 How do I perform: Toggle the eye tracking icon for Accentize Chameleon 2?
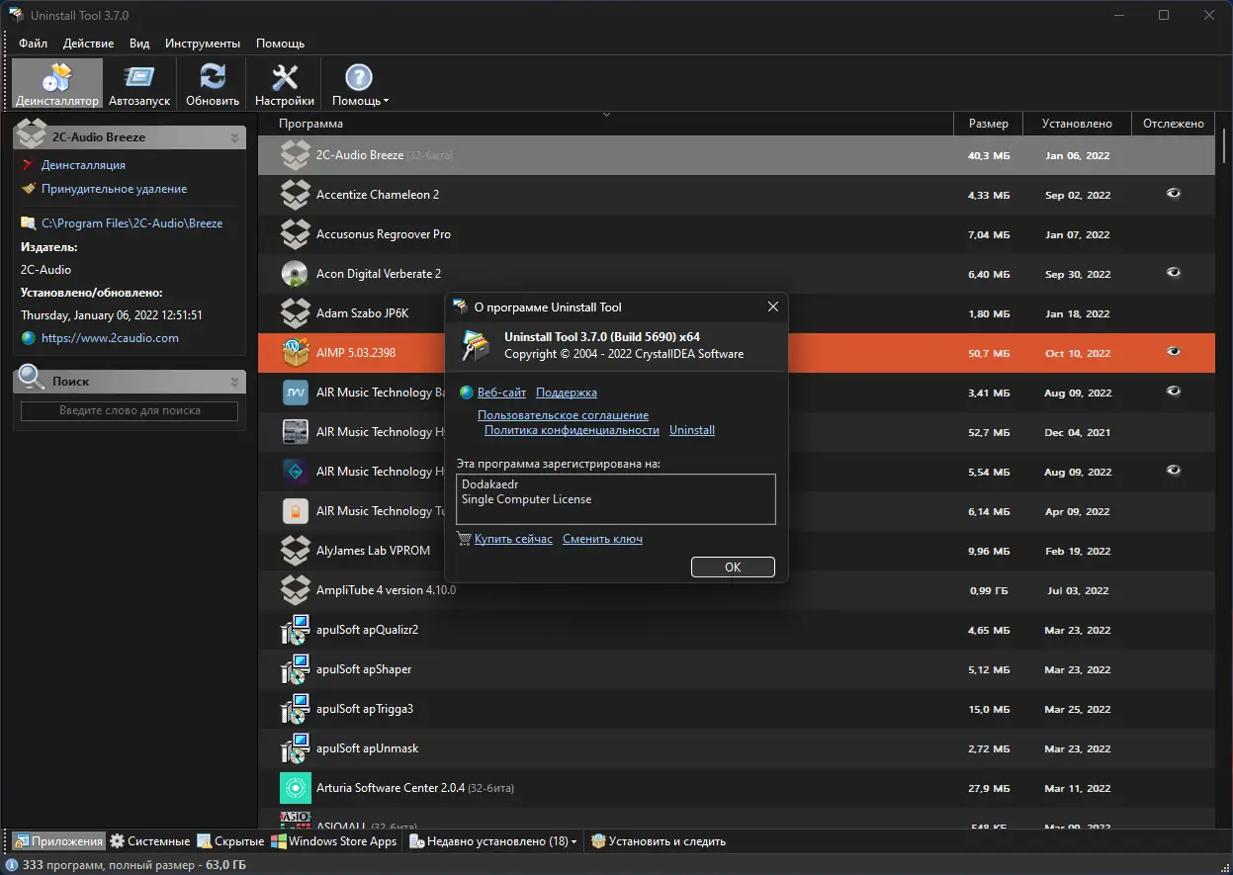point(1173,195)
